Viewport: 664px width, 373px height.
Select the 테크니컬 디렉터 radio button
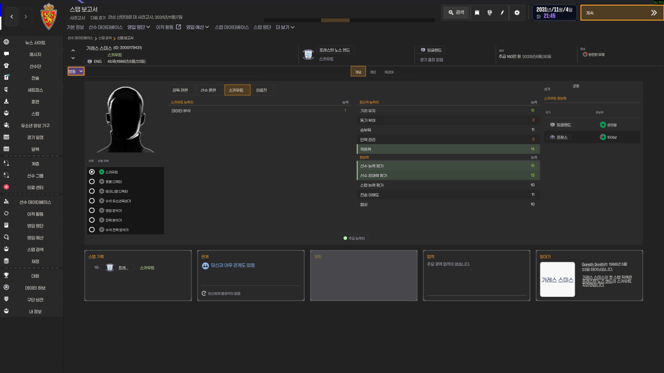(92, 191)
